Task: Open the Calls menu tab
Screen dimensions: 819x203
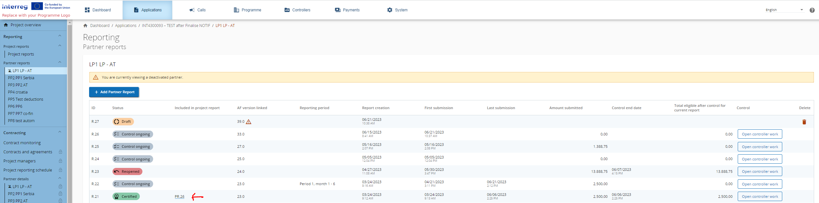Action: point(197,10)
